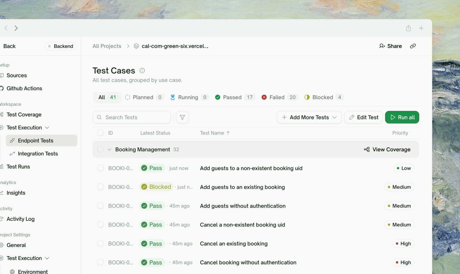Expand Project Settings Test Execution chevron
This screenshot has width=460, height=274.
point(47,258)
